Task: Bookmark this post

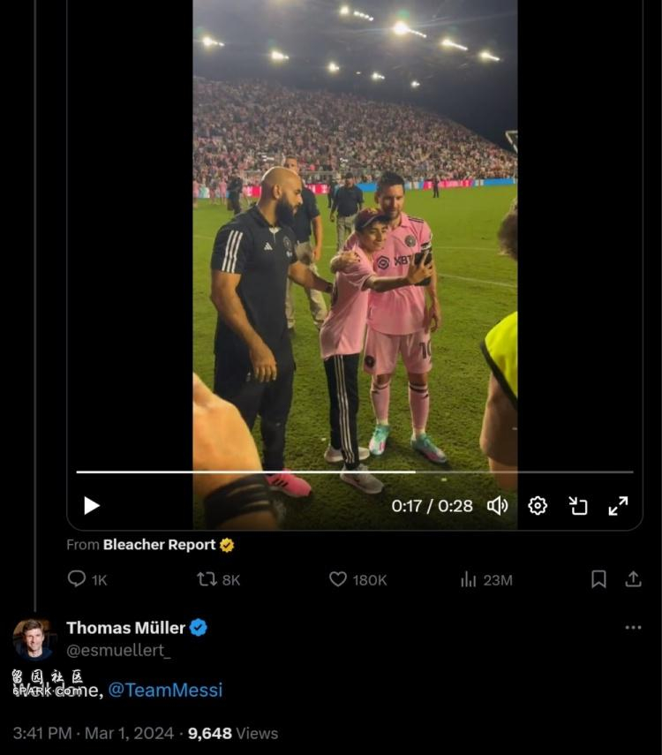Action: (598, 579)
